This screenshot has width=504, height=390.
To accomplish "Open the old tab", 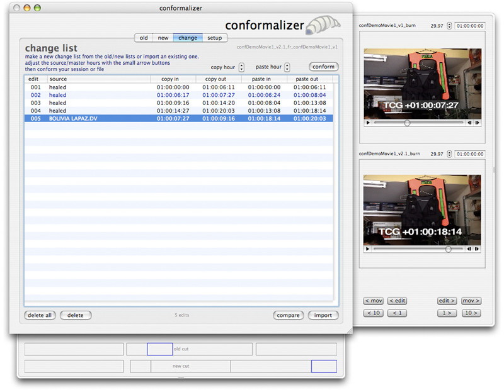I will point(144,38).
